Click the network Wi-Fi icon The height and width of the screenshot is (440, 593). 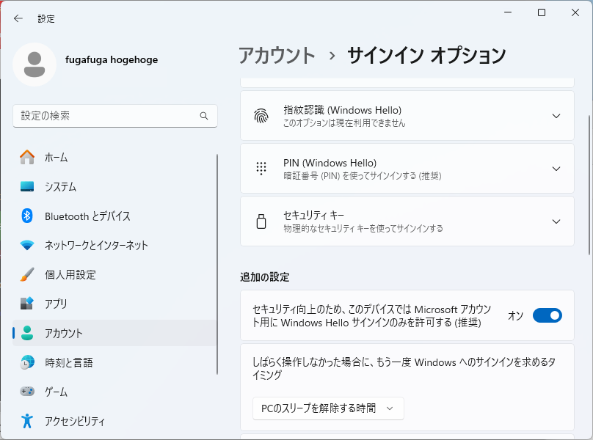pos(27,246)
